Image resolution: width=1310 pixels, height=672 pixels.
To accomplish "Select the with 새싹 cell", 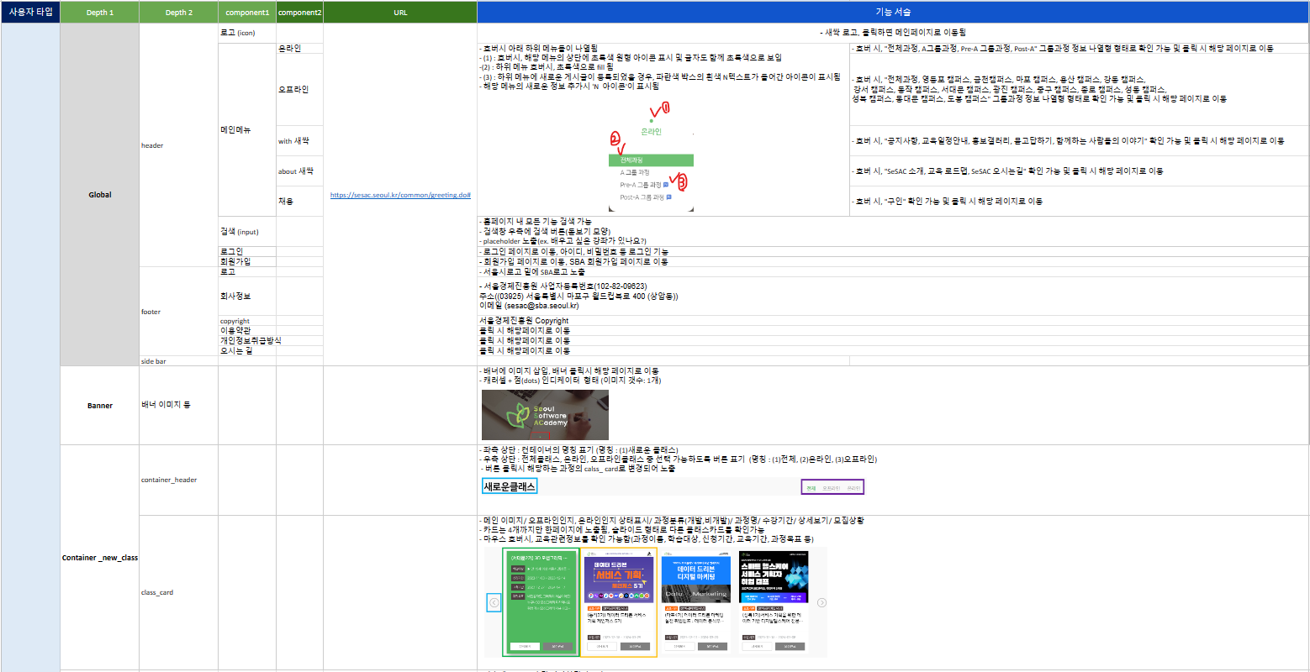I will tap(300, 140).
